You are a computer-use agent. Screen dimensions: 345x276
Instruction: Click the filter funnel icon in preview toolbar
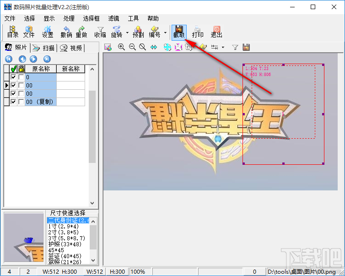tap(235, 47)
